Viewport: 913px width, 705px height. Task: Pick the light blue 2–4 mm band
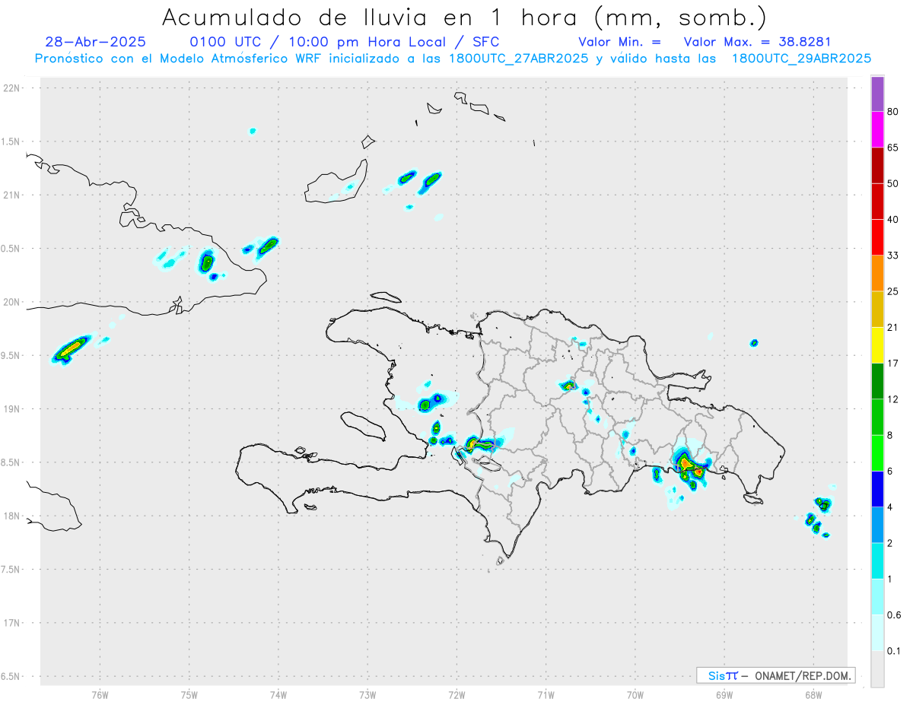click(x=877, y=524)
